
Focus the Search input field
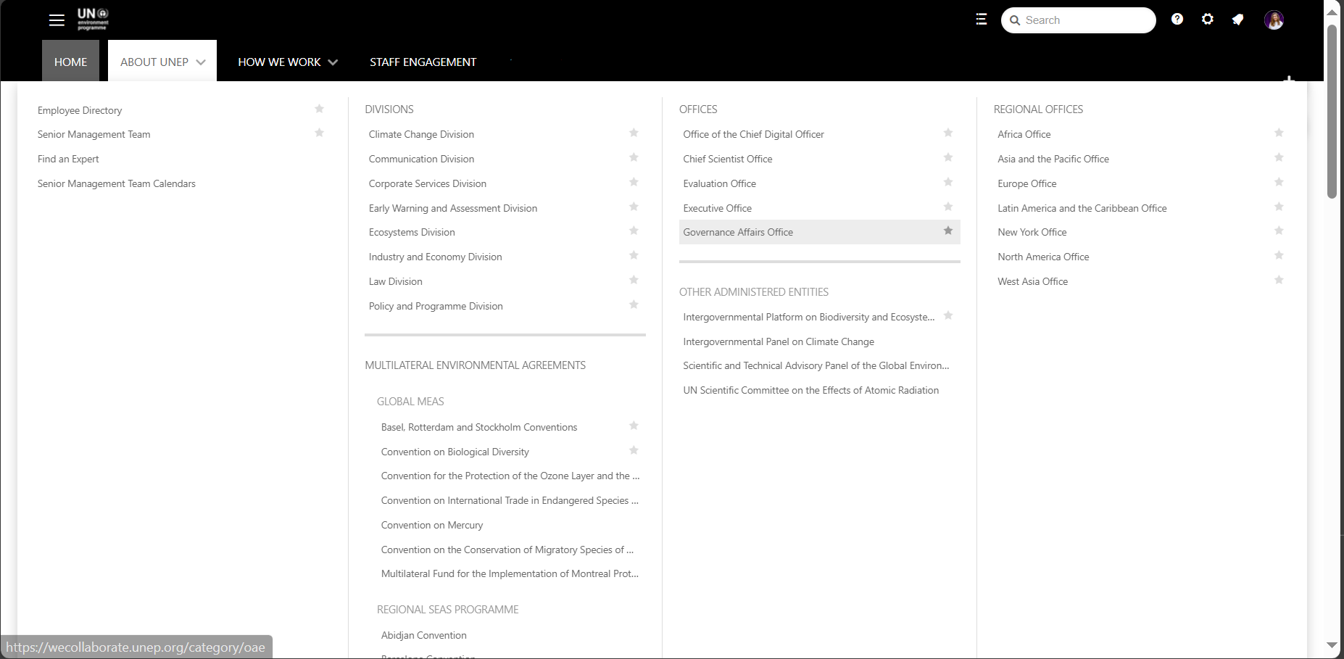coord(1079,20)
